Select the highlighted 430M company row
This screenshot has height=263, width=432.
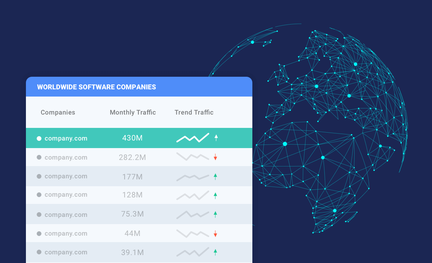(139, 138)
